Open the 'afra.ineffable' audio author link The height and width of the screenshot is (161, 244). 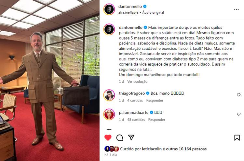(x=128, y=12)
